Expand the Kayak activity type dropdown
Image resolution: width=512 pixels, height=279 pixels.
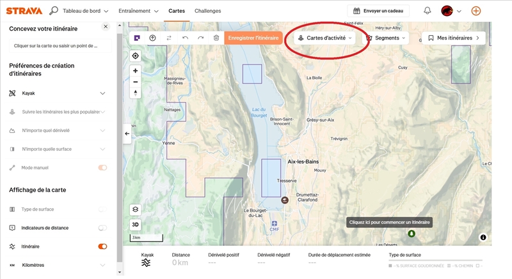point(102,93)
